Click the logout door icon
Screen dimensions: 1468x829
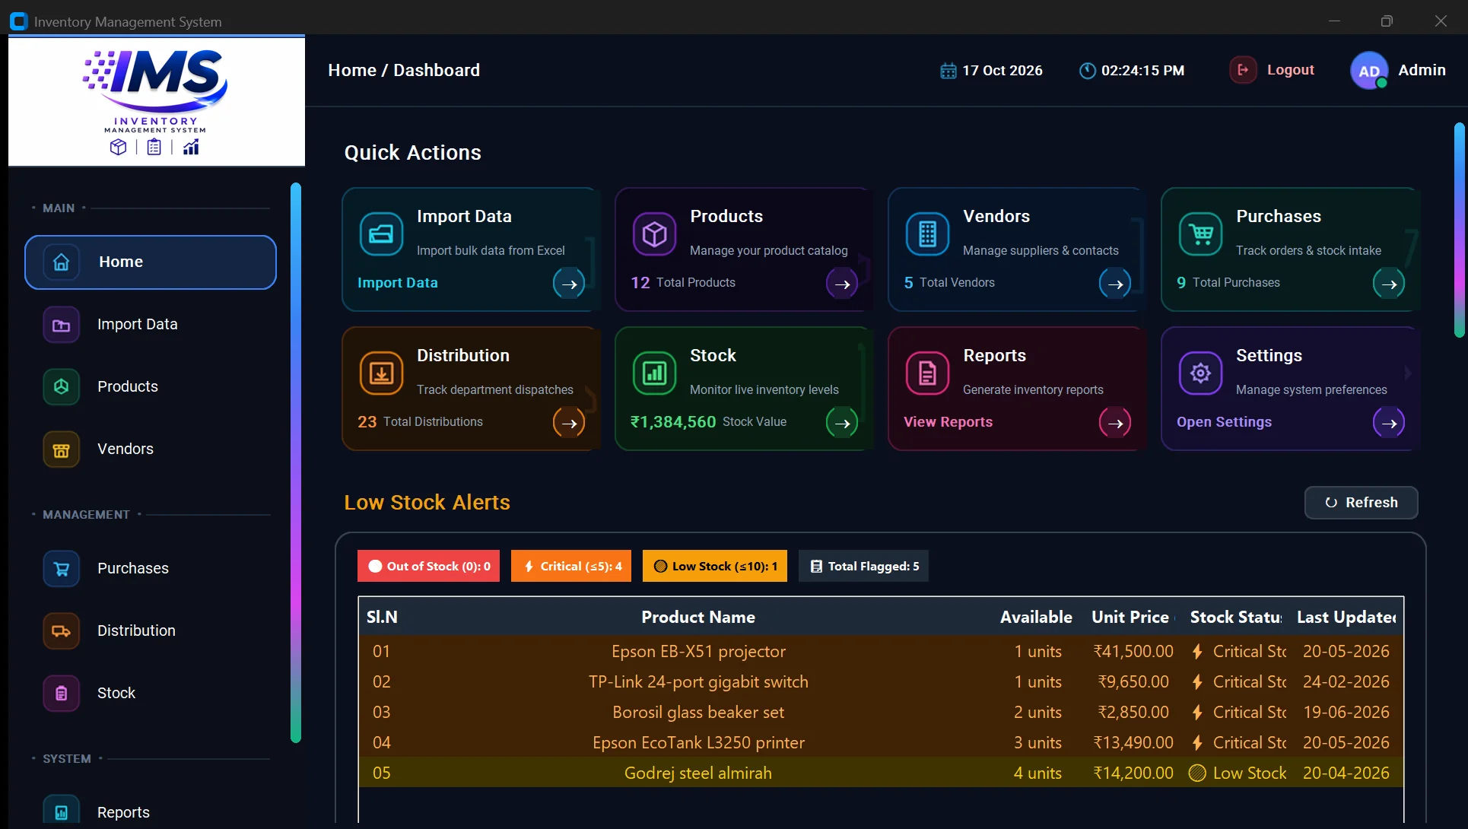pos(1243,70)
